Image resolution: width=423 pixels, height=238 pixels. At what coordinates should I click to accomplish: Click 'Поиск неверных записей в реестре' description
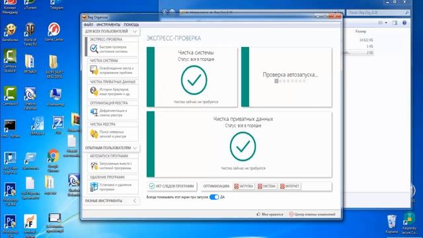coord(113,134)
